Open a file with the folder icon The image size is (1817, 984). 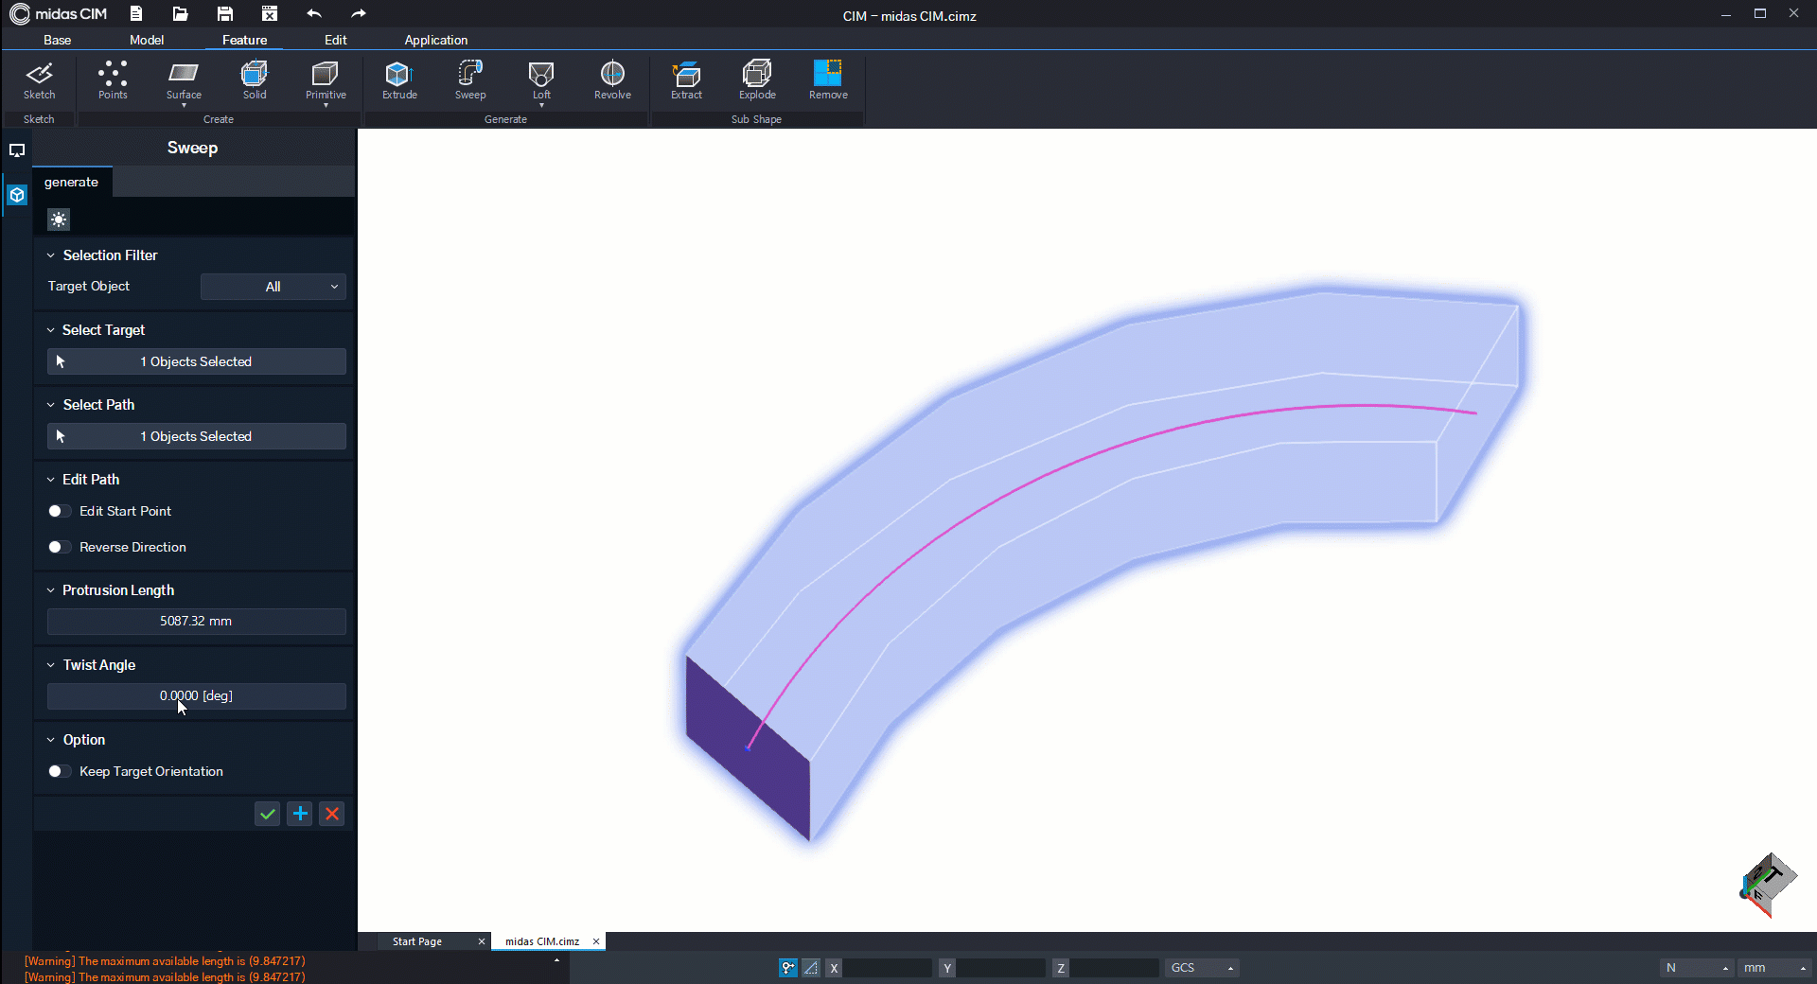click(180, 13)
